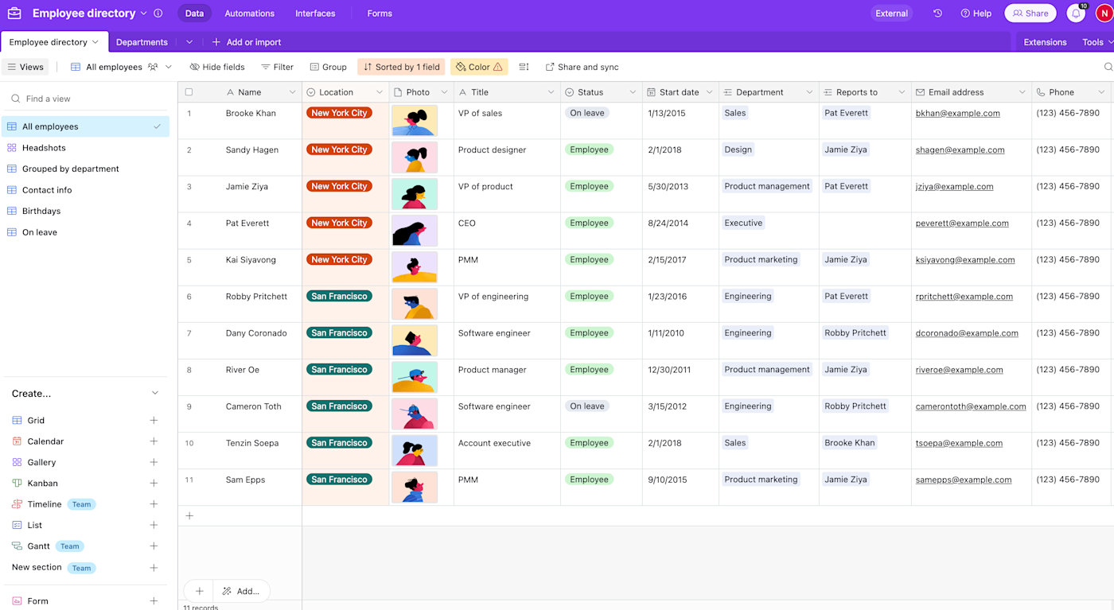Click add new row plus below table

pyautogui.click(x=189, y=516)
